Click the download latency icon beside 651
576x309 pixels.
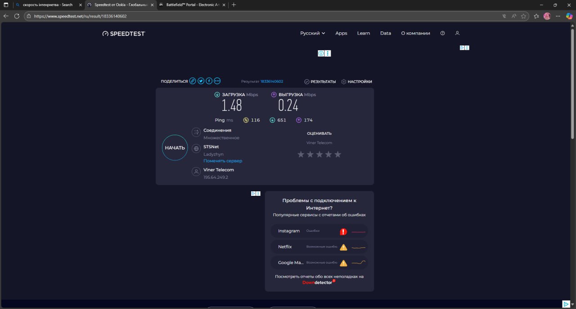[x=272, y=120]
